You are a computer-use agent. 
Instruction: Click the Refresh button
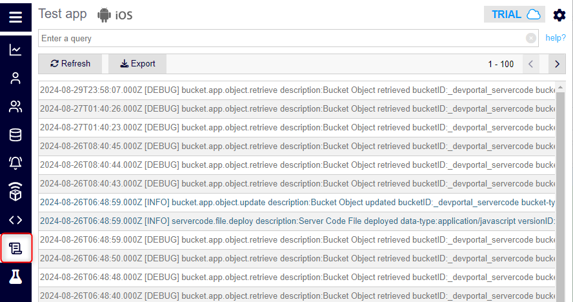click(x=70, y=64)
